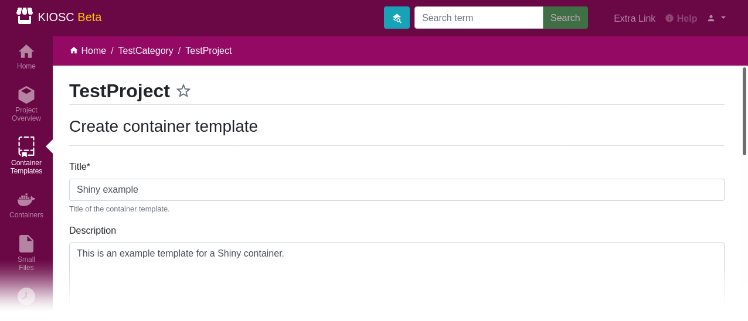Open the Home sidebar icon
This screenshot has width=748, height=321.
click(x=26, y=52)
